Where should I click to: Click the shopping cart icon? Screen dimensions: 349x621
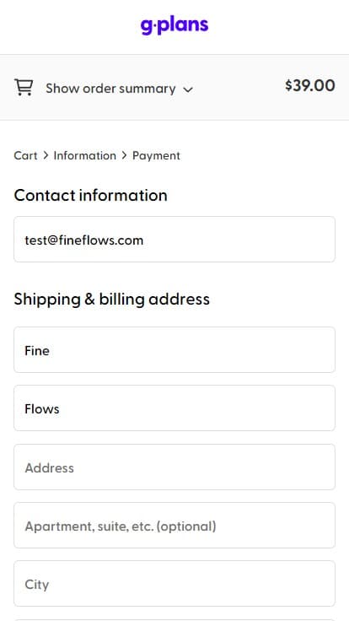(x=24, y=88)
